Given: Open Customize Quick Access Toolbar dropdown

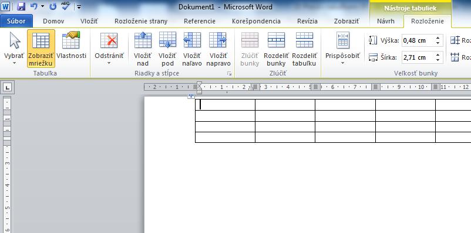Looking at the screenshot, I should click(79, 6).
